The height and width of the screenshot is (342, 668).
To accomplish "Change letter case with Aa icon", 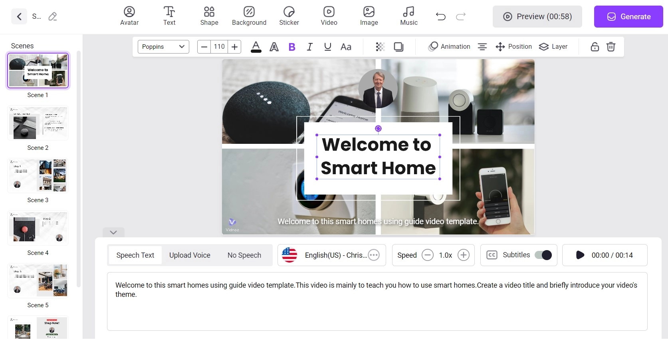I will click(346, 47).
